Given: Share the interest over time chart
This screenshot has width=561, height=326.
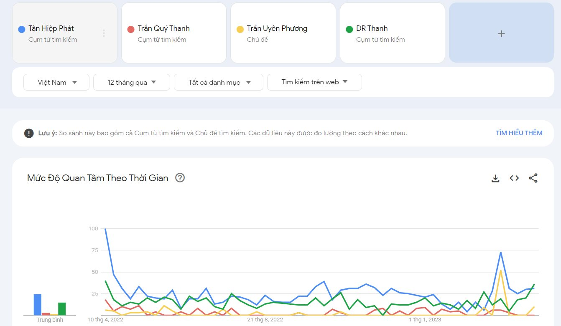Looking at the screenshot, I should 533,178.
